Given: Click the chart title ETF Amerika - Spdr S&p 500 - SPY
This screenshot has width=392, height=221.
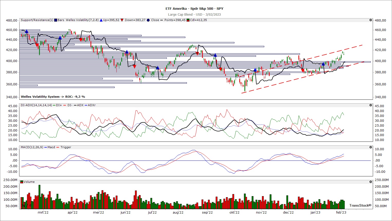Looking at the screenshot, I should (x=194, y=8).
